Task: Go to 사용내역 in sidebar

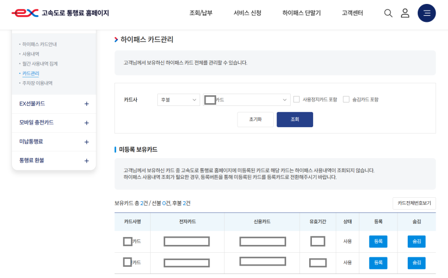Action: pyautogui.click(x=31, y=54)
